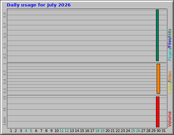Viewport: 174px width, 135px height.
Task: Click day label 15 on the x-axis
Action: (x=82, y=131)
